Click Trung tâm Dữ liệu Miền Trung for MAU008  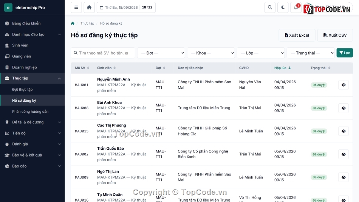click(x=204, y=108)
